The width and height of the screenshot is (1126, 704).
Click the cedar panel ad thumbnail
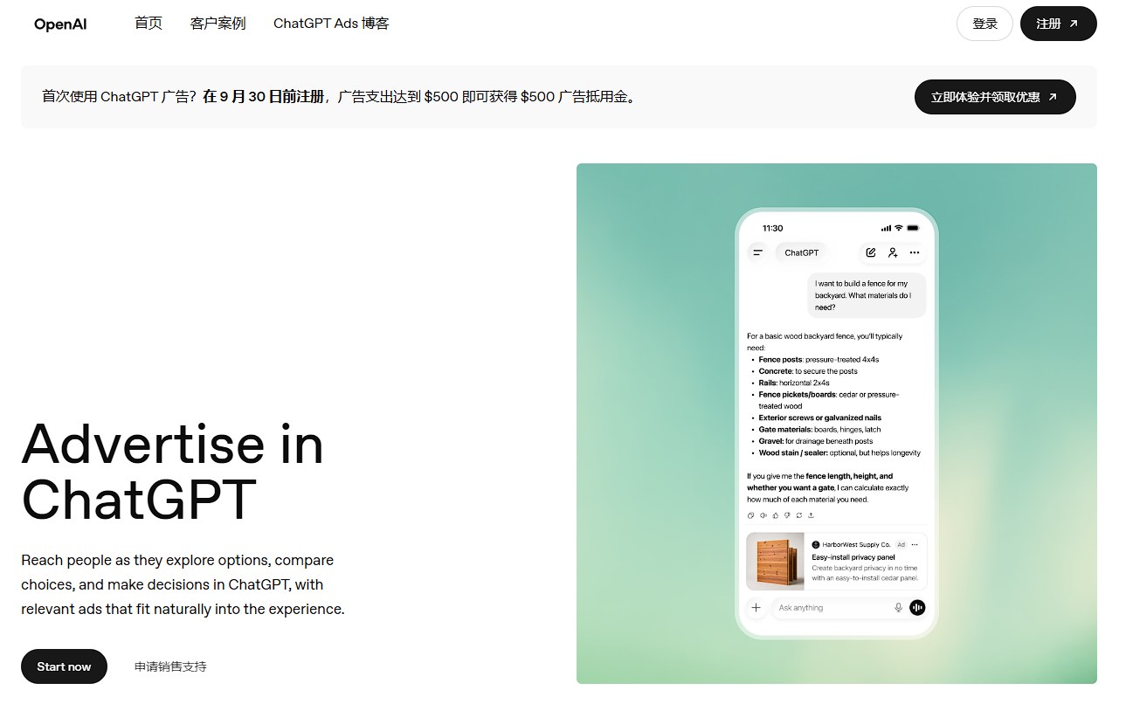click(776, 562)
